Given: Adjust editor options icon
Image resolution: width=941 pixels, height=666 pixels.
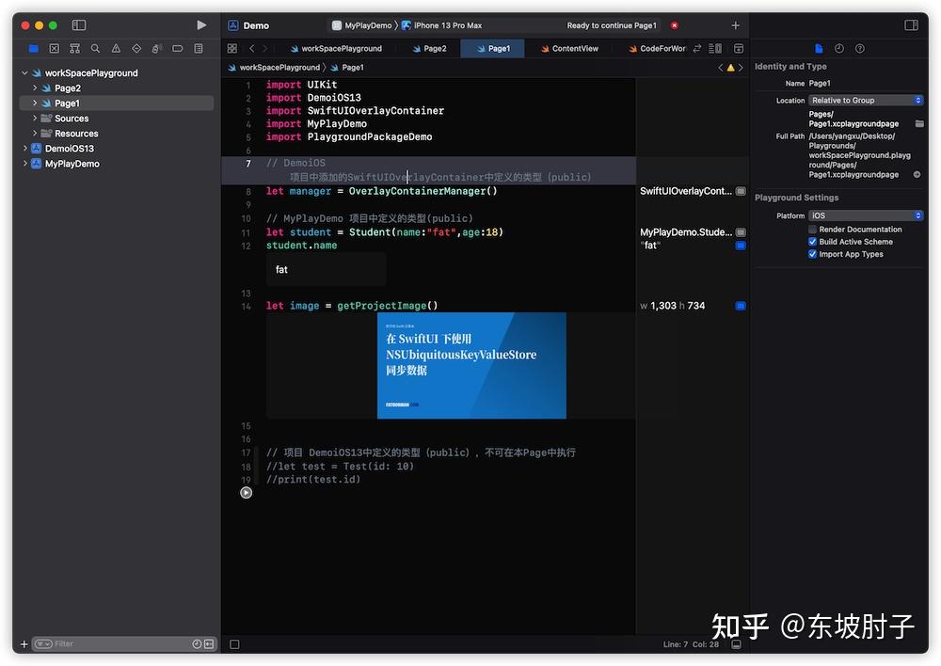Looking at the screenshot, I should click(715, 49).
